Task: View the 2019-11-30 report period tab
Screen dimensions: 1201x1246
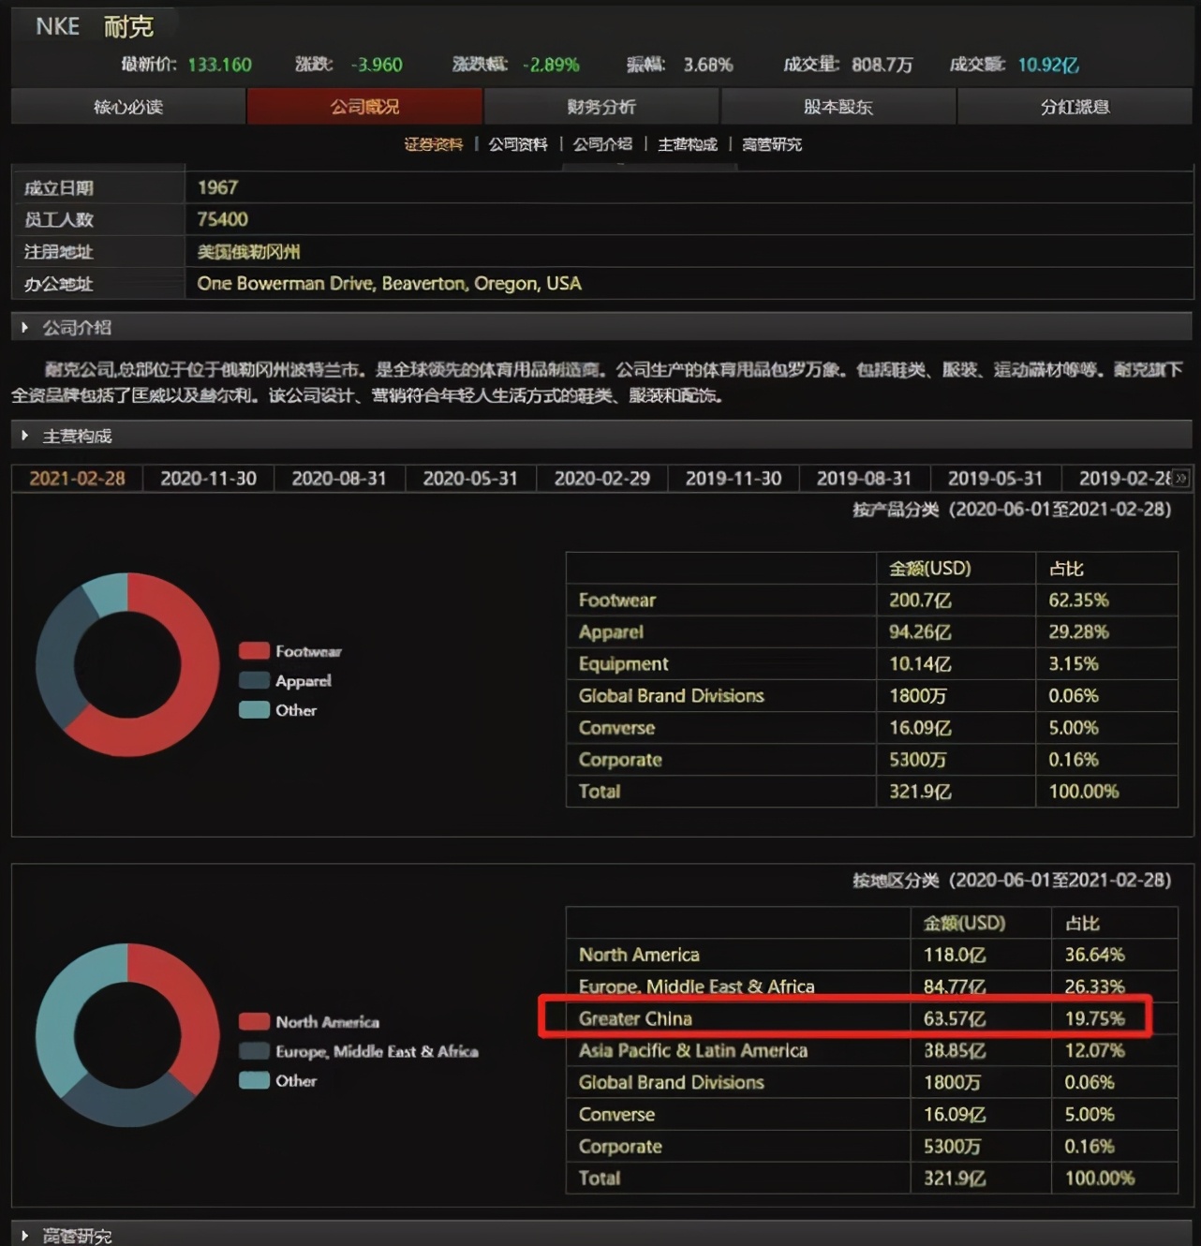Action: coord(733,479)
